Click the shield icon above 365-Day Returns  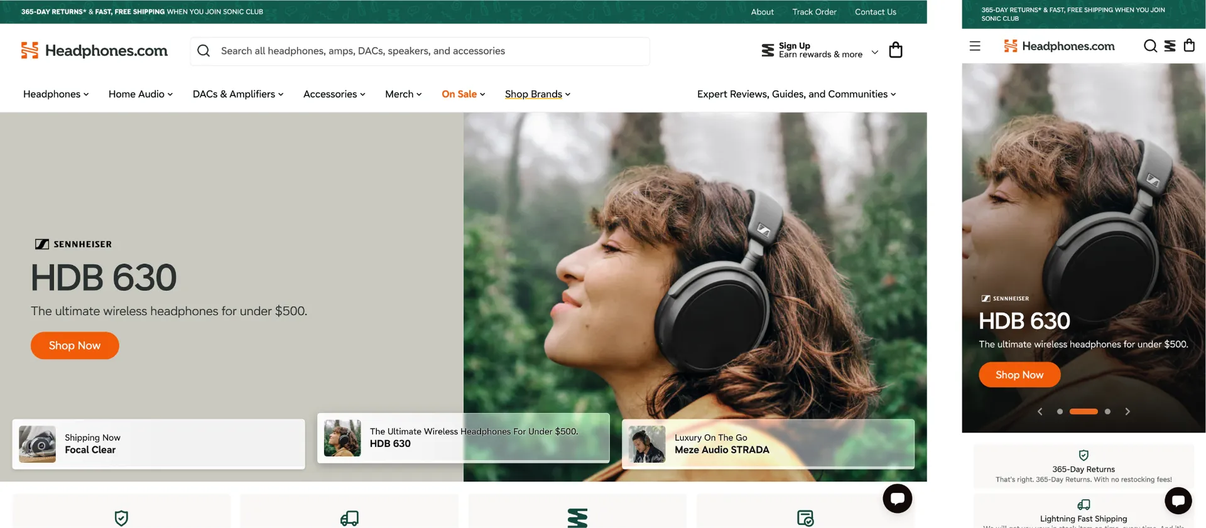[x=1084, y=455]
